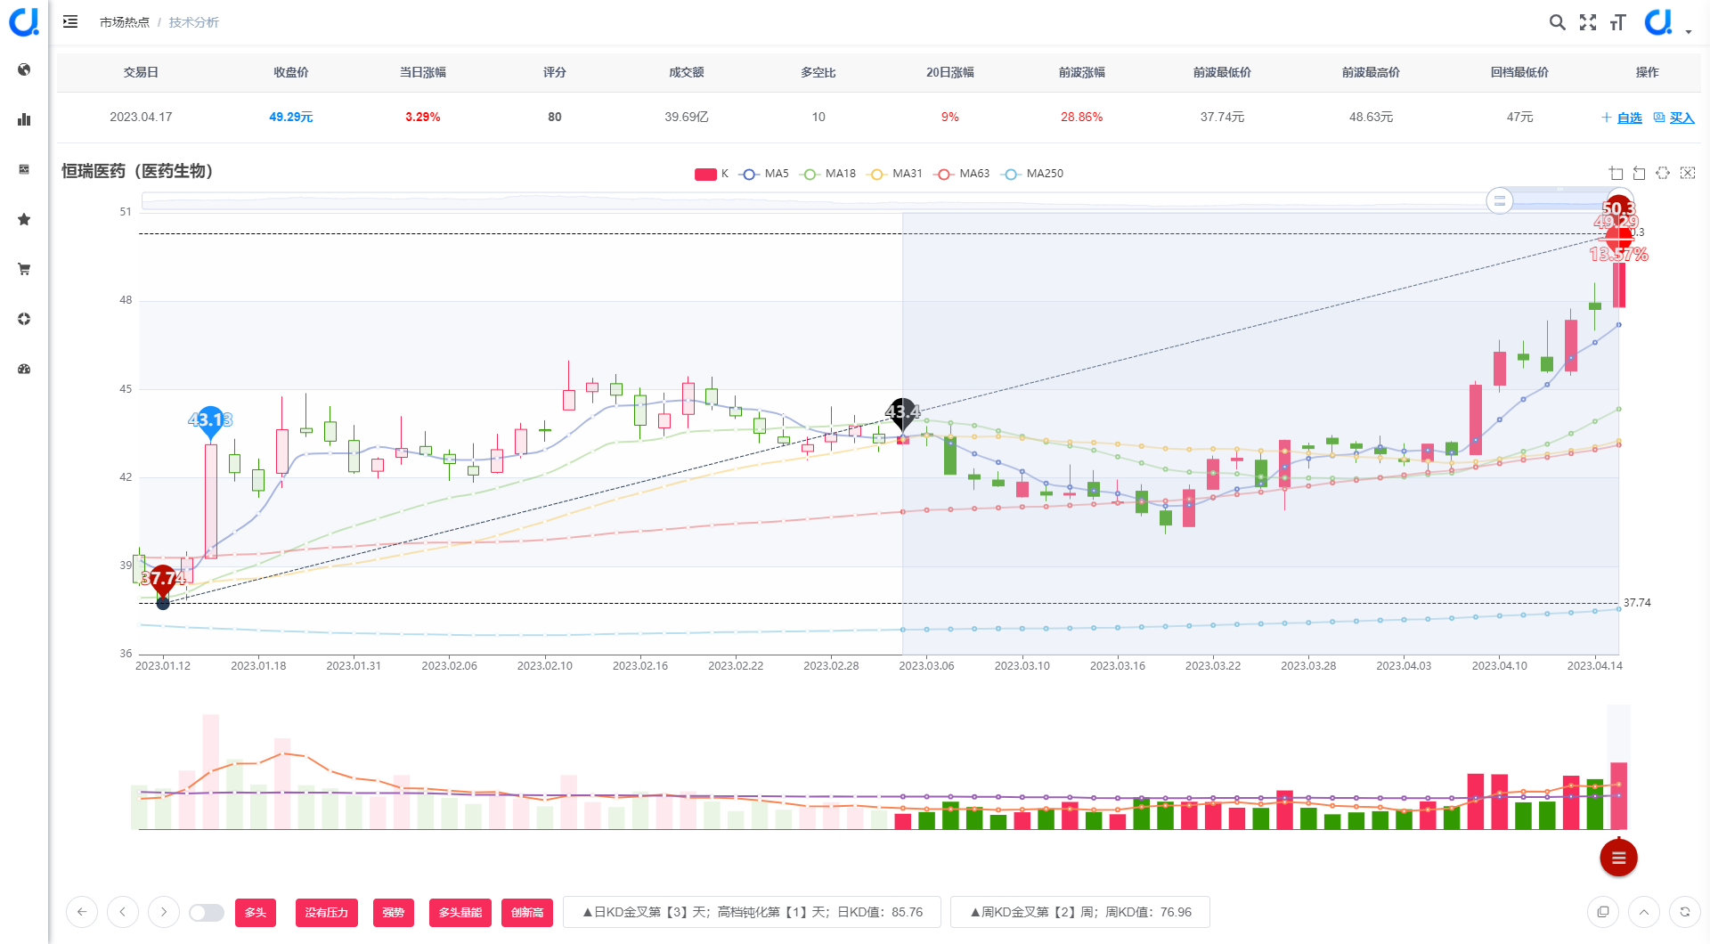Open the user avatar logo menu
1710x944 pixels.
click(x=1658, y=21)
